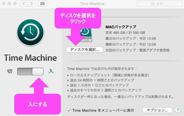Click the 空き 480 GB / 計 550 GB text
Image resolution: width=184 pixels, height=116 pixels.
tap(125, 33)
